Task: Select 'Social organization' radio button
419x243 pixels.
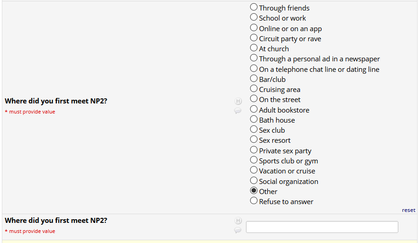Action: click(x=254, y=181)
